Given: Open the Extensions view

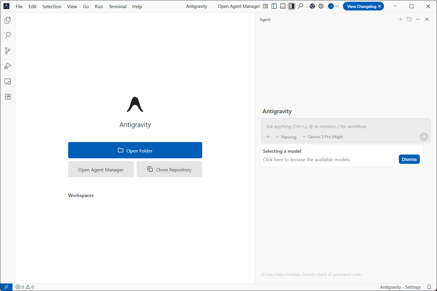Looking at the screenshot, I should tap(8, 97).
